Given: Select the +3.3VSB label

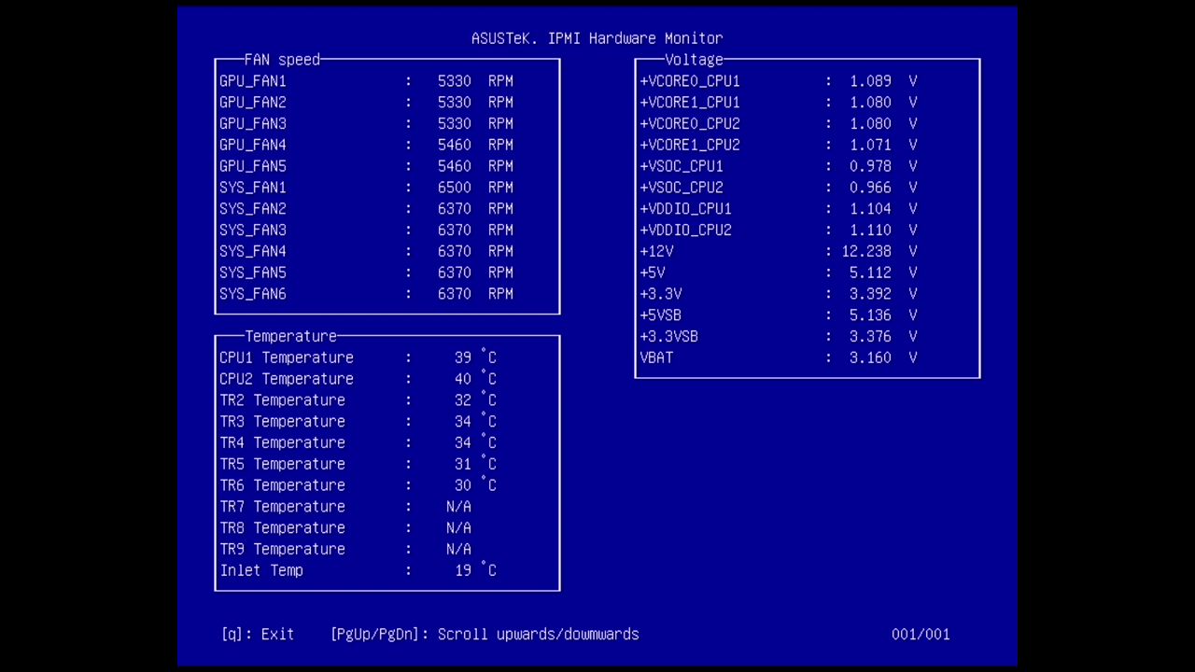Looking at the screenshot, I should tap(668, 337).
